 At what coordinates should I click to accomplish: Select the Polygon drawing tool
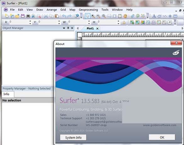160,16
